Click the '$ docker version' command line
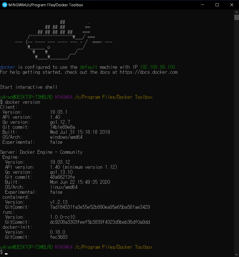 (20, 102)
